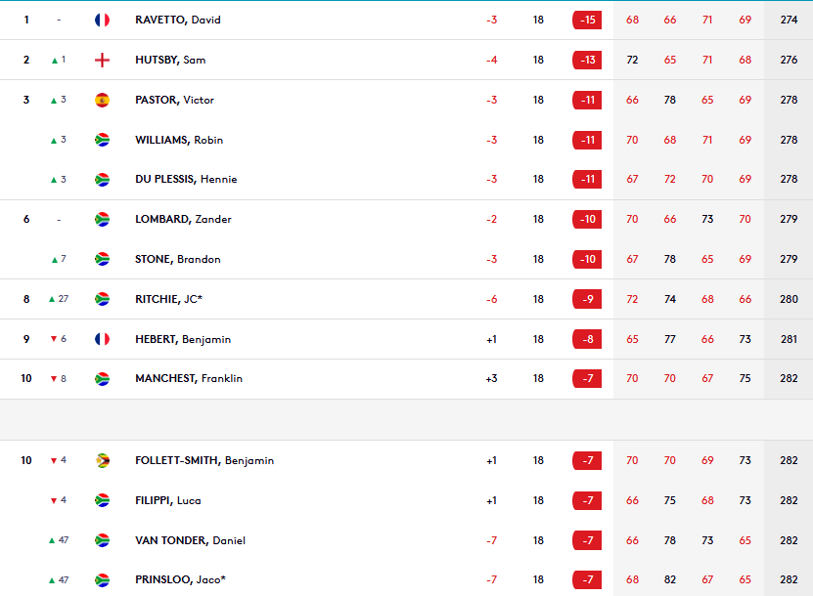Expand FILIPPI, Luca scorecard row
The width and height of the screenshot is (813, 596).
[x=407, y=500]
